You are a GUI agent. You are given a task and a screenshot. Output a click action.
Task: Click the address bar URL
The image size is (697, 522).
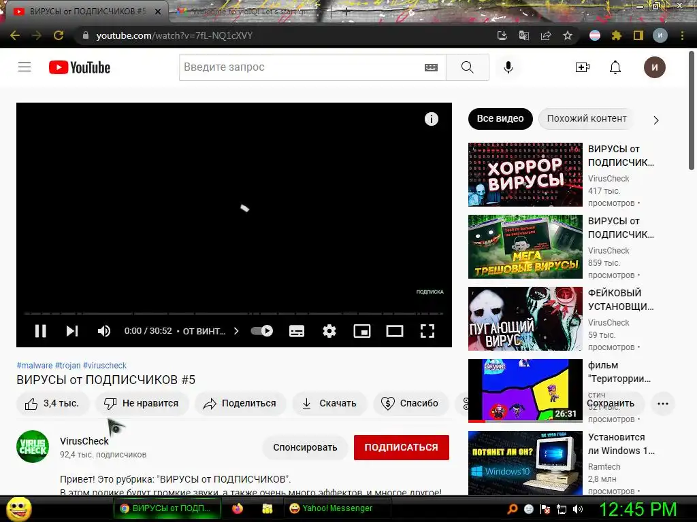pos(174,35)
